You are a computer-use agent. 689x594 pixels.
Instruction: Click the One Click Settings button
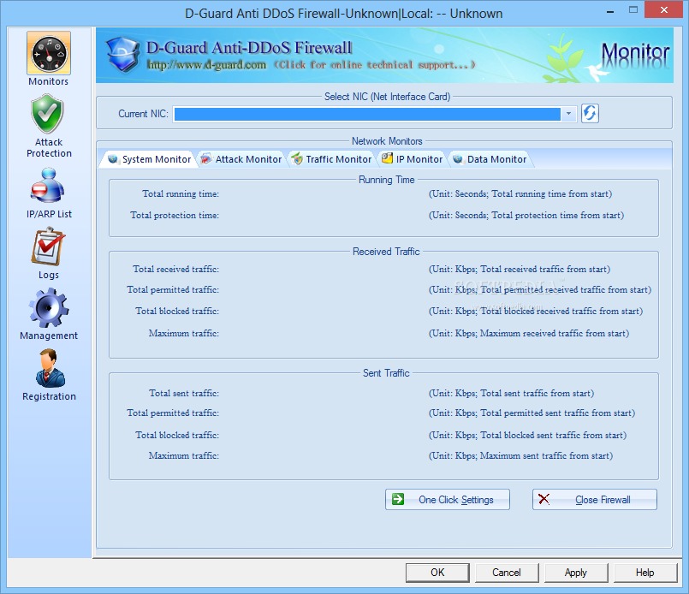coord(448,500)
